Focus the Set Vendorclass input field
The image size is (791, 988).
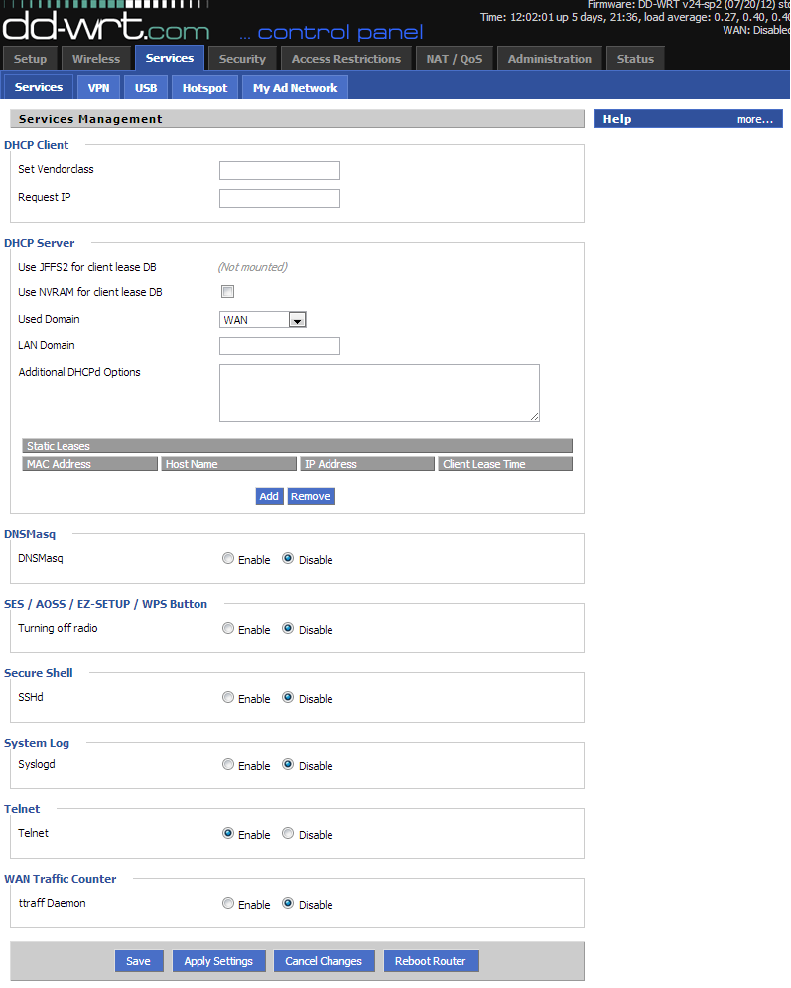pyautogui.click(x=279, y=170)
